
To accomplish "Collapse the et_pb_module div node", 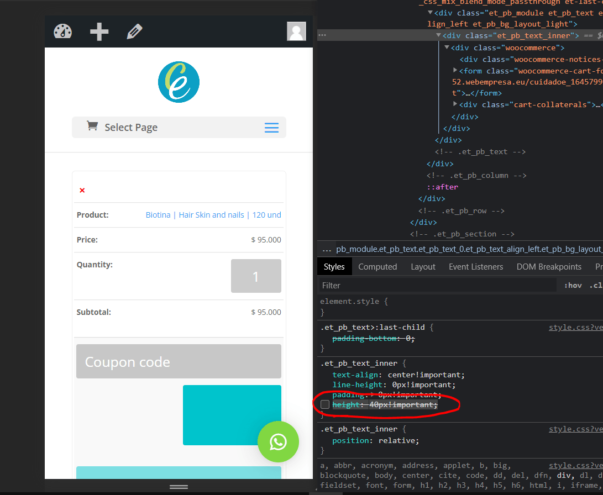I will tap(431, 13).
